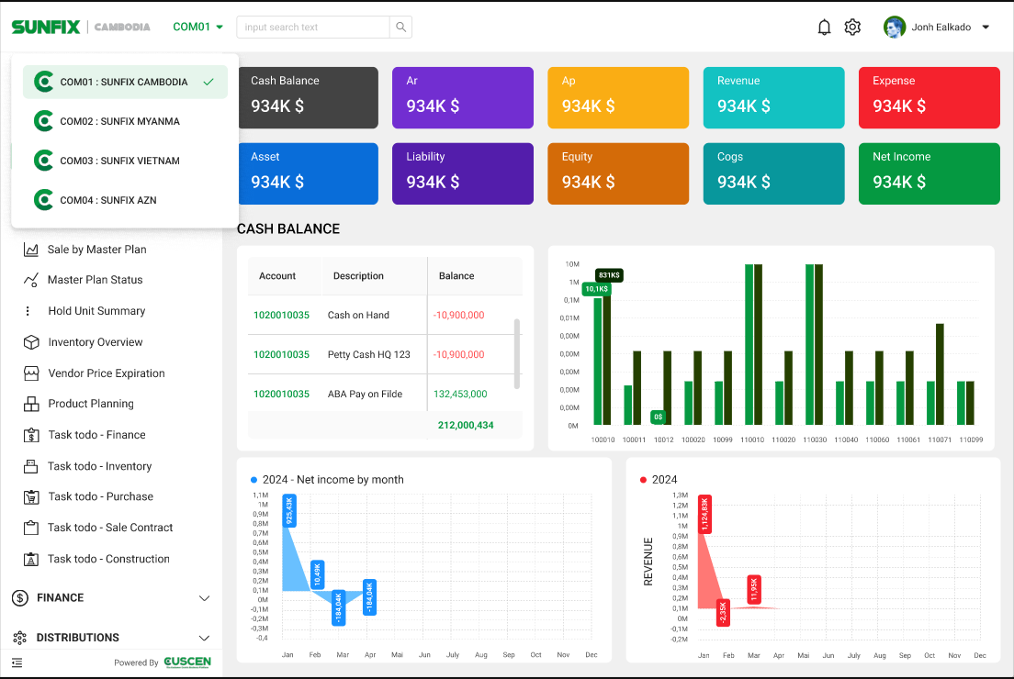Click the COM02 company logo icon
1014x679 pixels.
pos(43,121)
